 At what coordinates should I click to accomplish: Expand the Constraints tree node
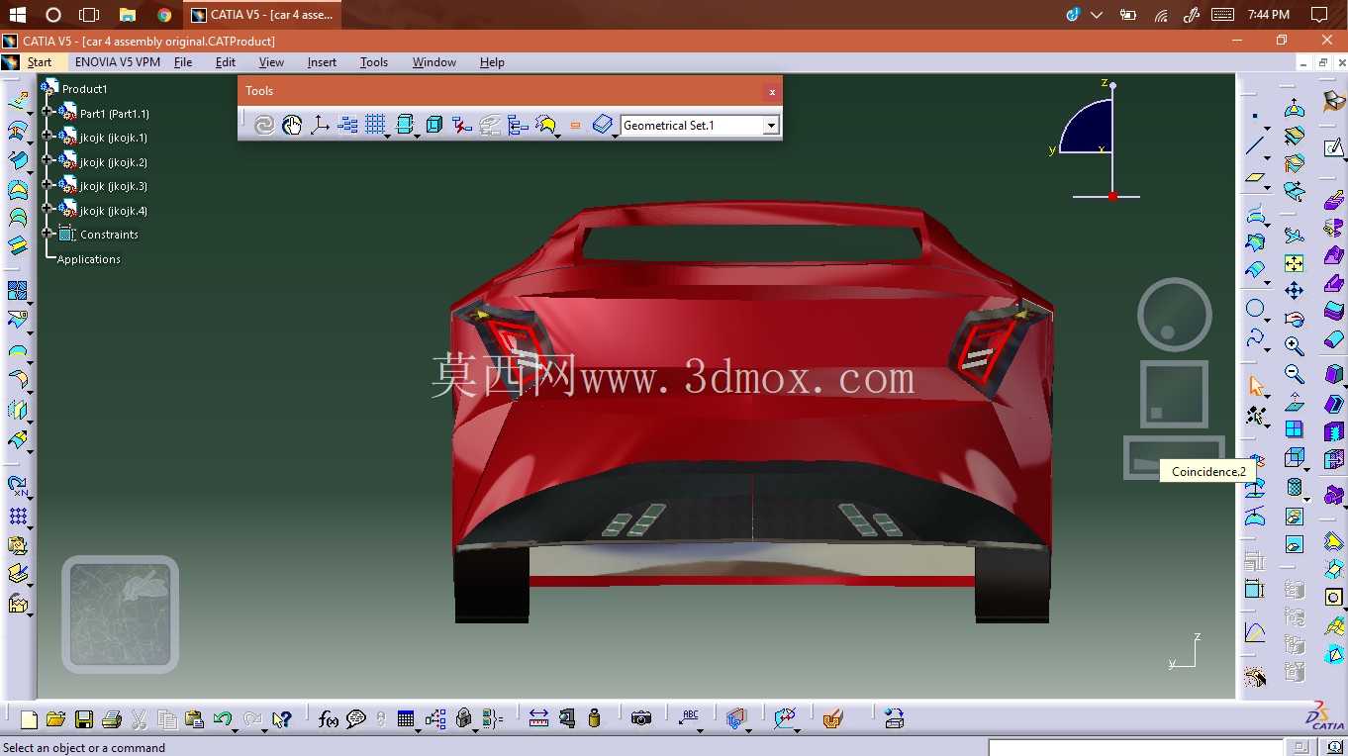pyautogui.click(x=47, y=234)
